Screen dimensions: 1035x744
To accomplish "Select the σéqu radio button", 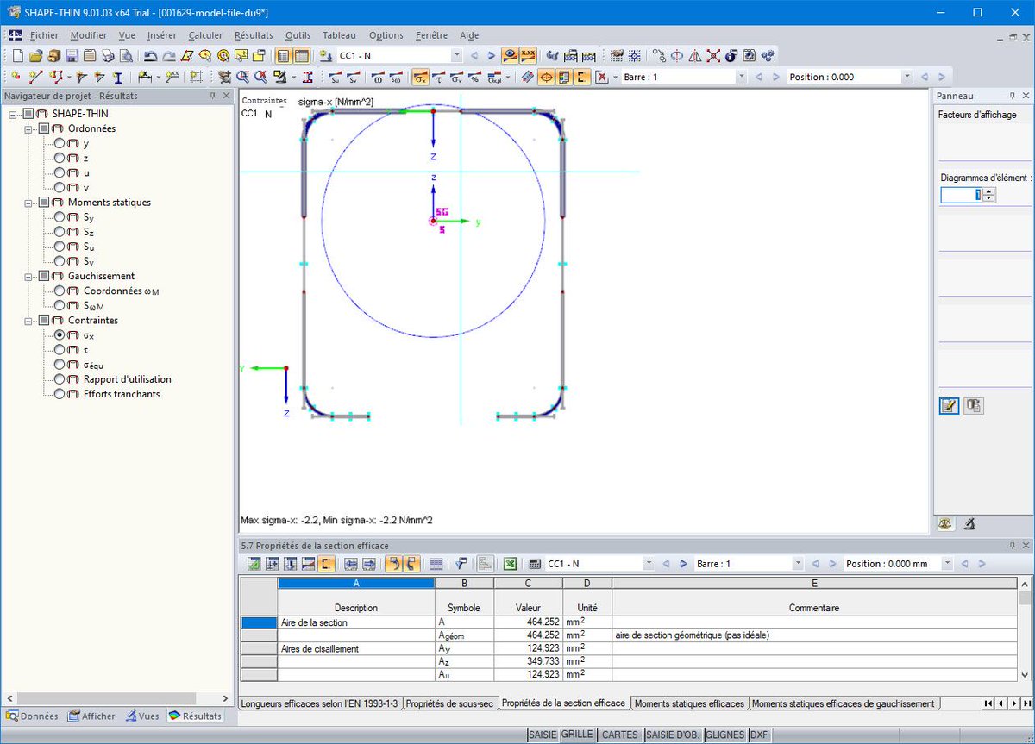I will (x=60, y=365).
